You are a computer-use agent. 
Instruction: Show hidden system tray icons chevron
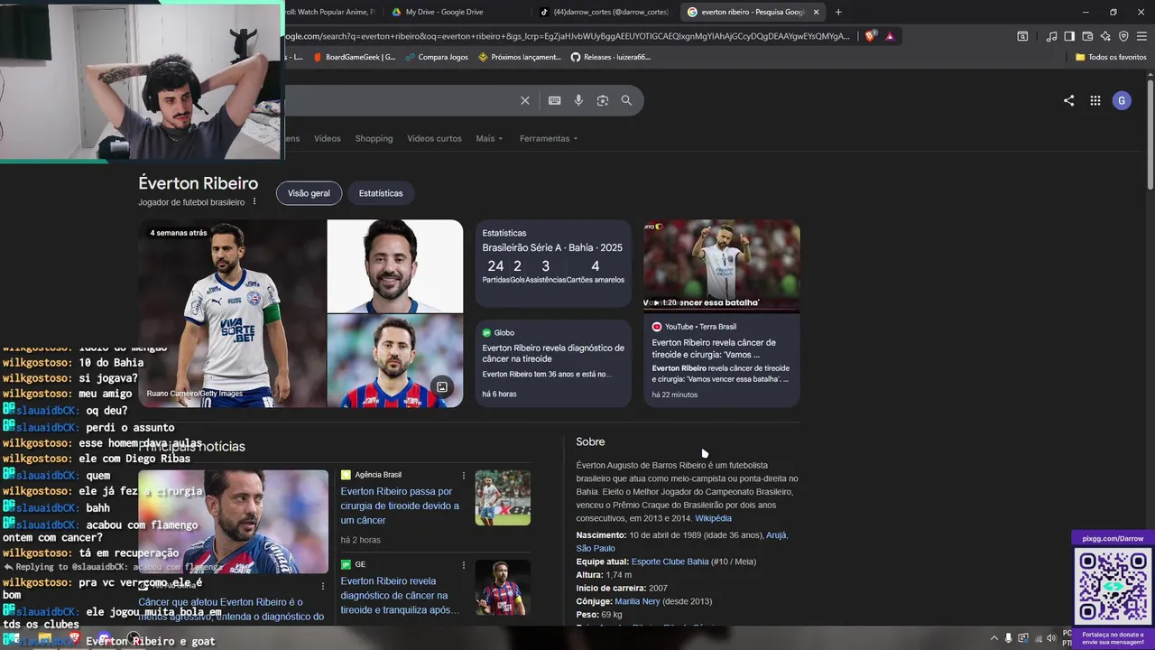pyautogui.click(x=994, y=638)
